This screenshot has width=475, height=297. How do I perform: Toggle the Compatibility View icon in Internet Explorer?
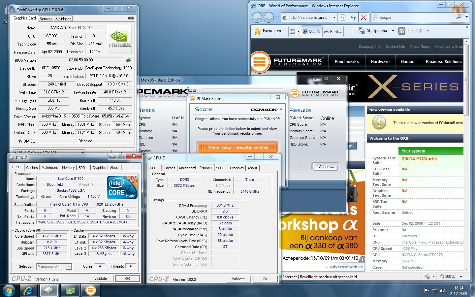click(x=343, y=17)
